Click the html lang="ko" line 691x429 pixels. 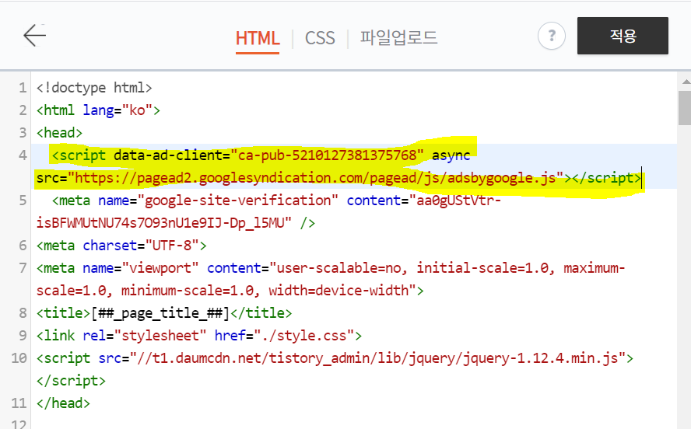[x=98, y=110]
